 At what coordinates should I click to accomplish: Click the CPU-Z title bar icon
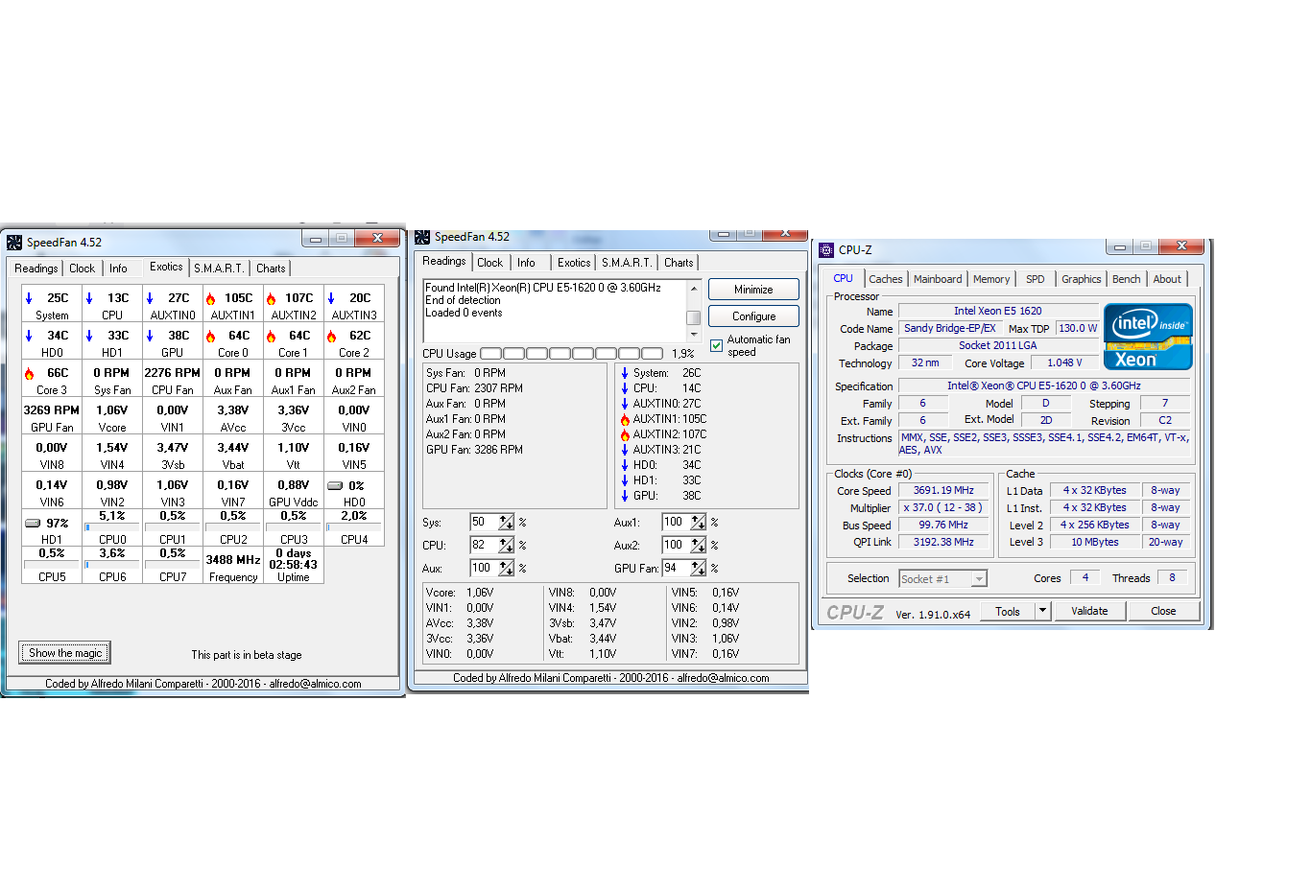click(826, 249)
